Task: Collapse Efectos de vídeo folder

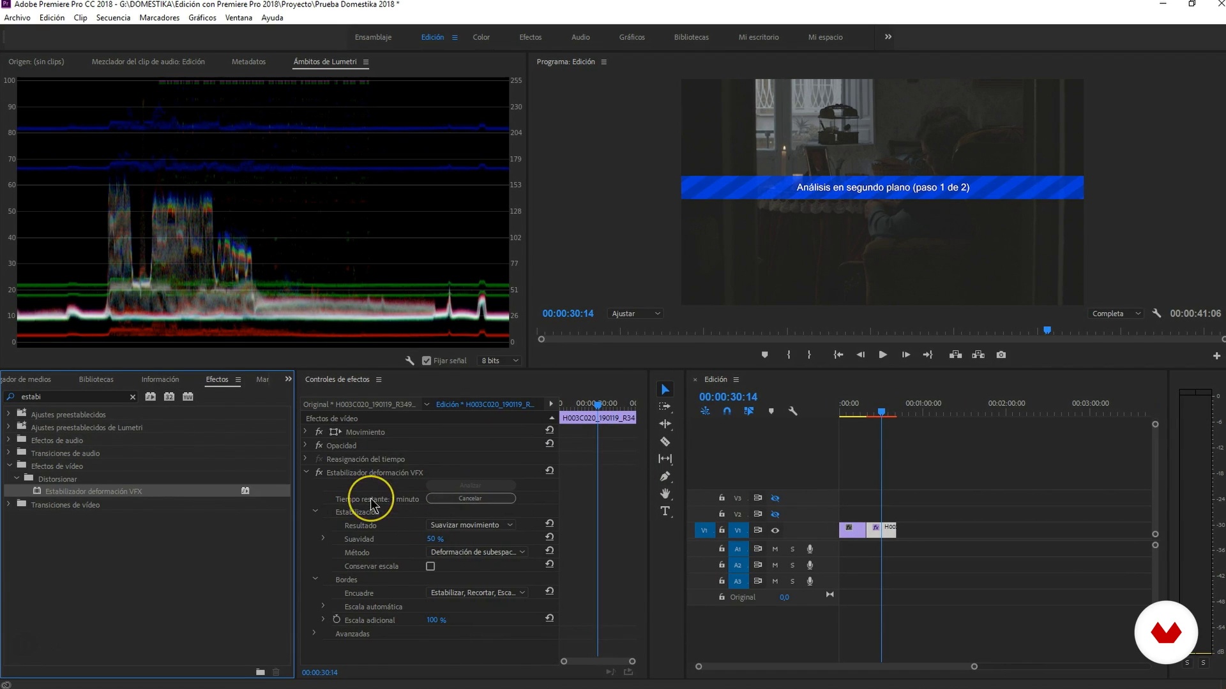Action: [x=9, y=466]
